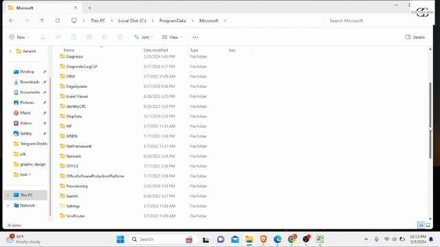This screenshot has width=440, height=247.
Task: Open a new File Explorer tab
Action: click(89, 8)
